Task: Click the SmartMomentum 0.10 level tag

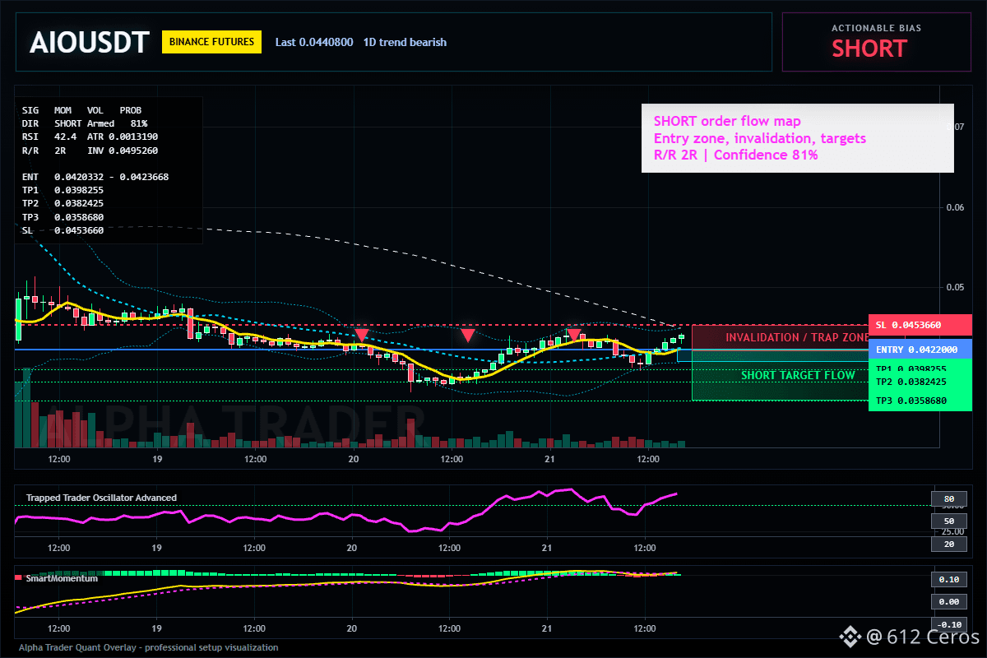Action: click(x=948, y=580)
